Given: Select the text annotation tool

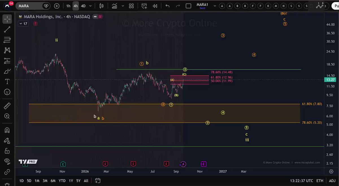Looking at the screenshot, I should click(x=7, y=81).
